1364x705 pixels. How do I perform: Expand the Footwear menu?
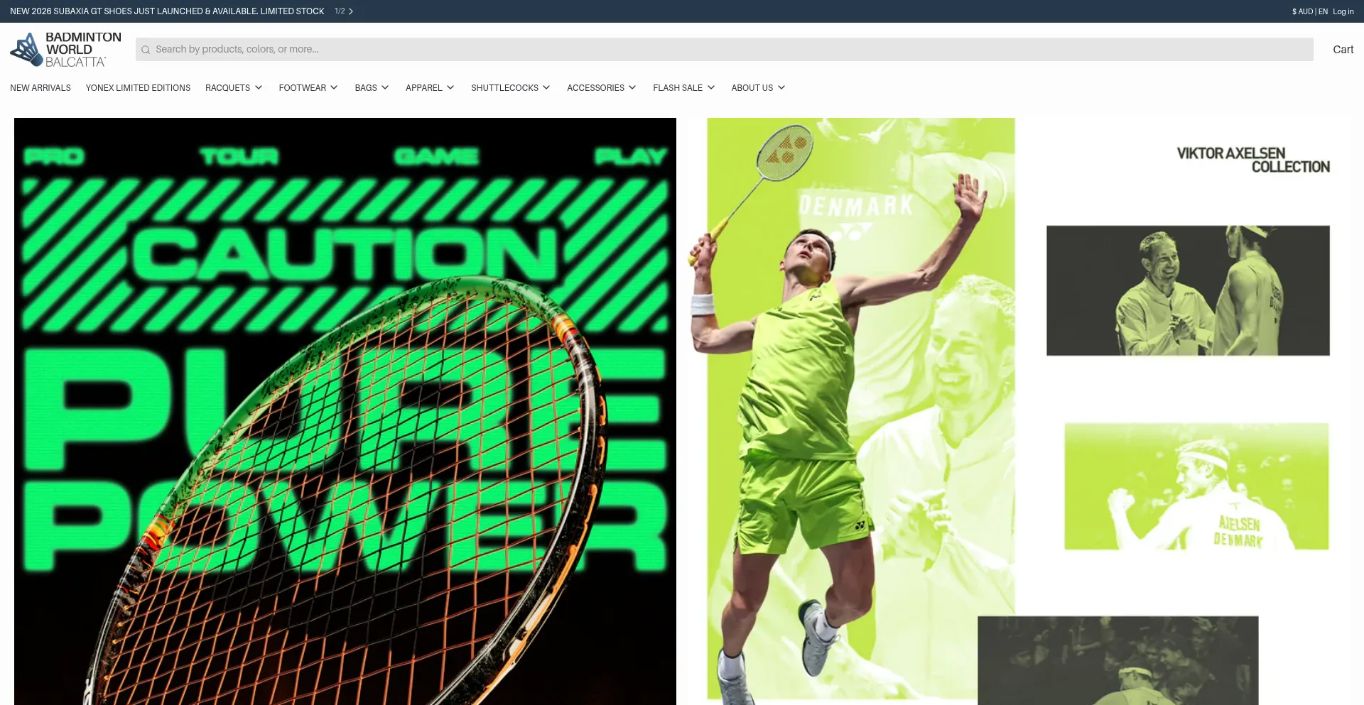(308, 88)
